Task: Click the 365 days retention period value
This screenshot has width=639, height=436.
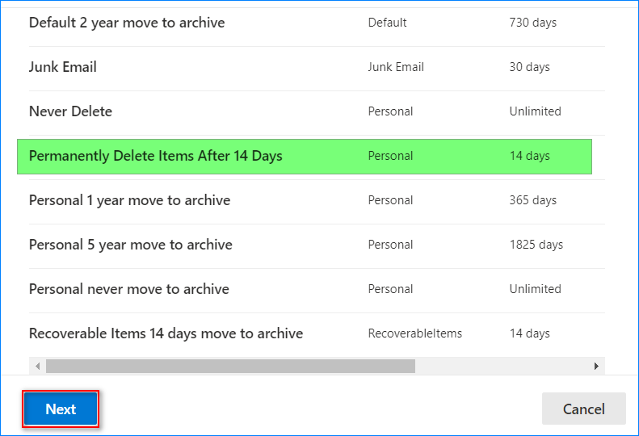Action: click(x=532, y=200)
